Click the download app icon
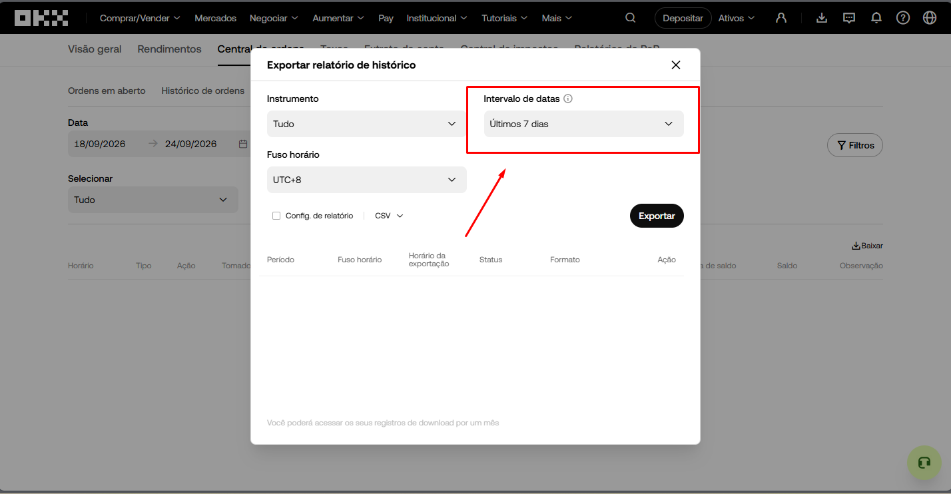 [822, 18]
